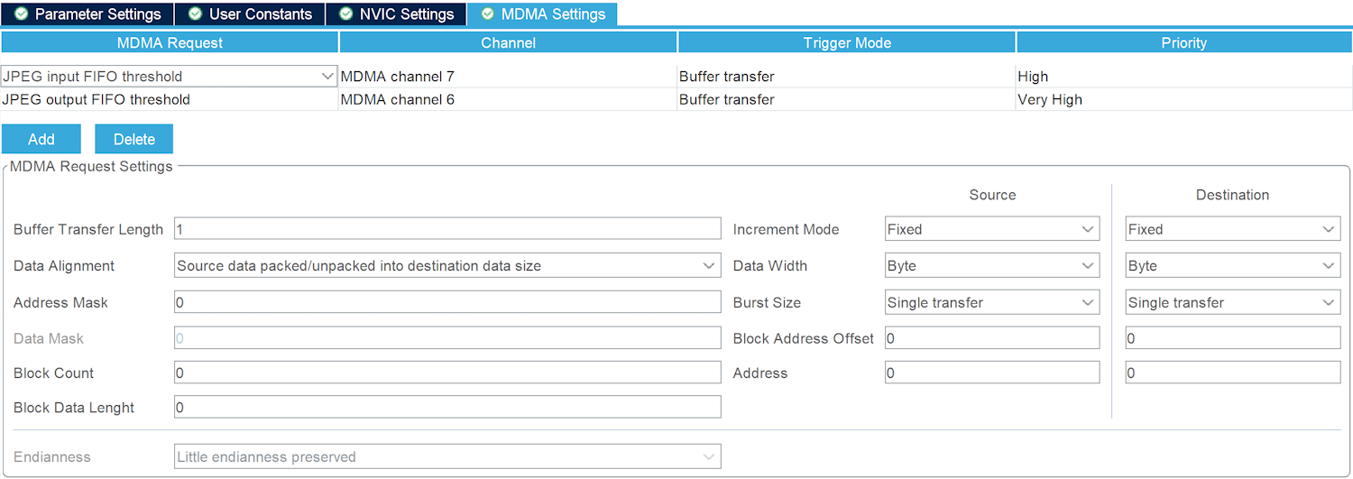Click the Delete button
The image size is (1353, 479).
tap(133, 139)
